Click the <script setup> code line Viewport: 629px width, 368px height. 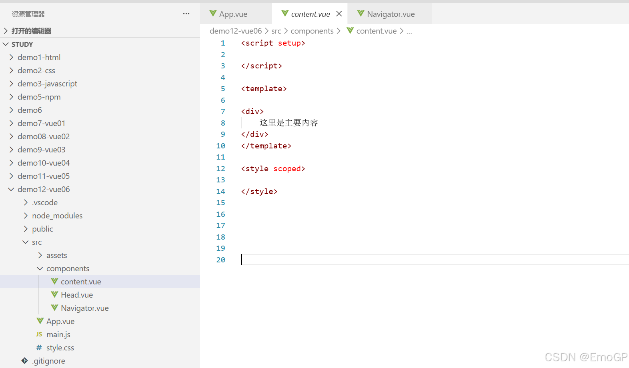273,43
